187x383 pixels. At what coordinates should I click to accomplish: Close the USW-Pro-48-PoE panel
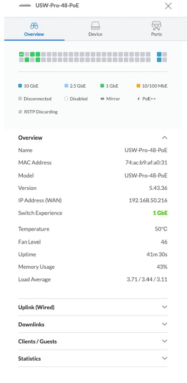pyautogui.click(x=168, y=6)
